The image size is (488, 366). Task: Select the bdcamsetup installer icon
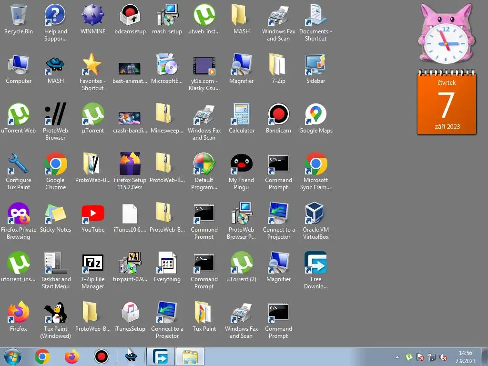point(130,15)
